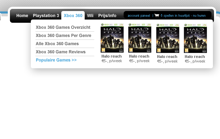Click second 'Halo reach' title text
The image size is (220, 139).
point(139,56)
